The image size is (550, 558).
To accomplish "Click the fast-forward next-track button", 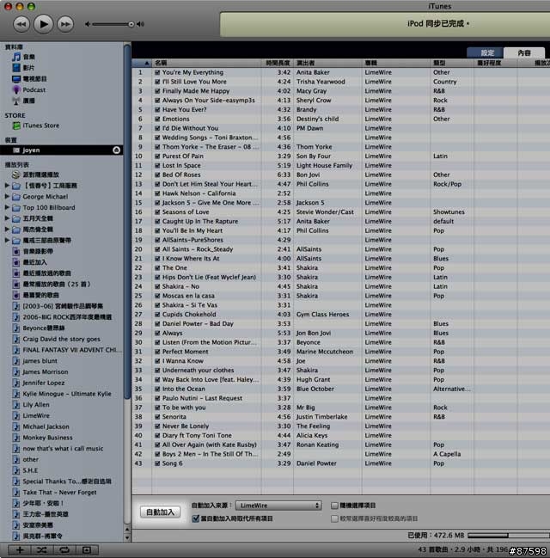I will pyautogui.click(x=65, y=24).
